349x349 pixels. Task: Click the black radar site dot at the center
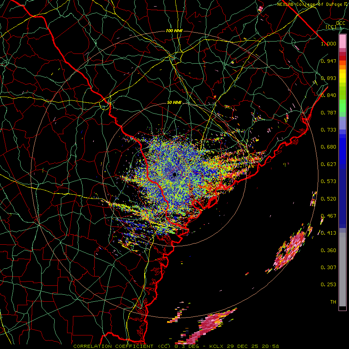[174, 175]
